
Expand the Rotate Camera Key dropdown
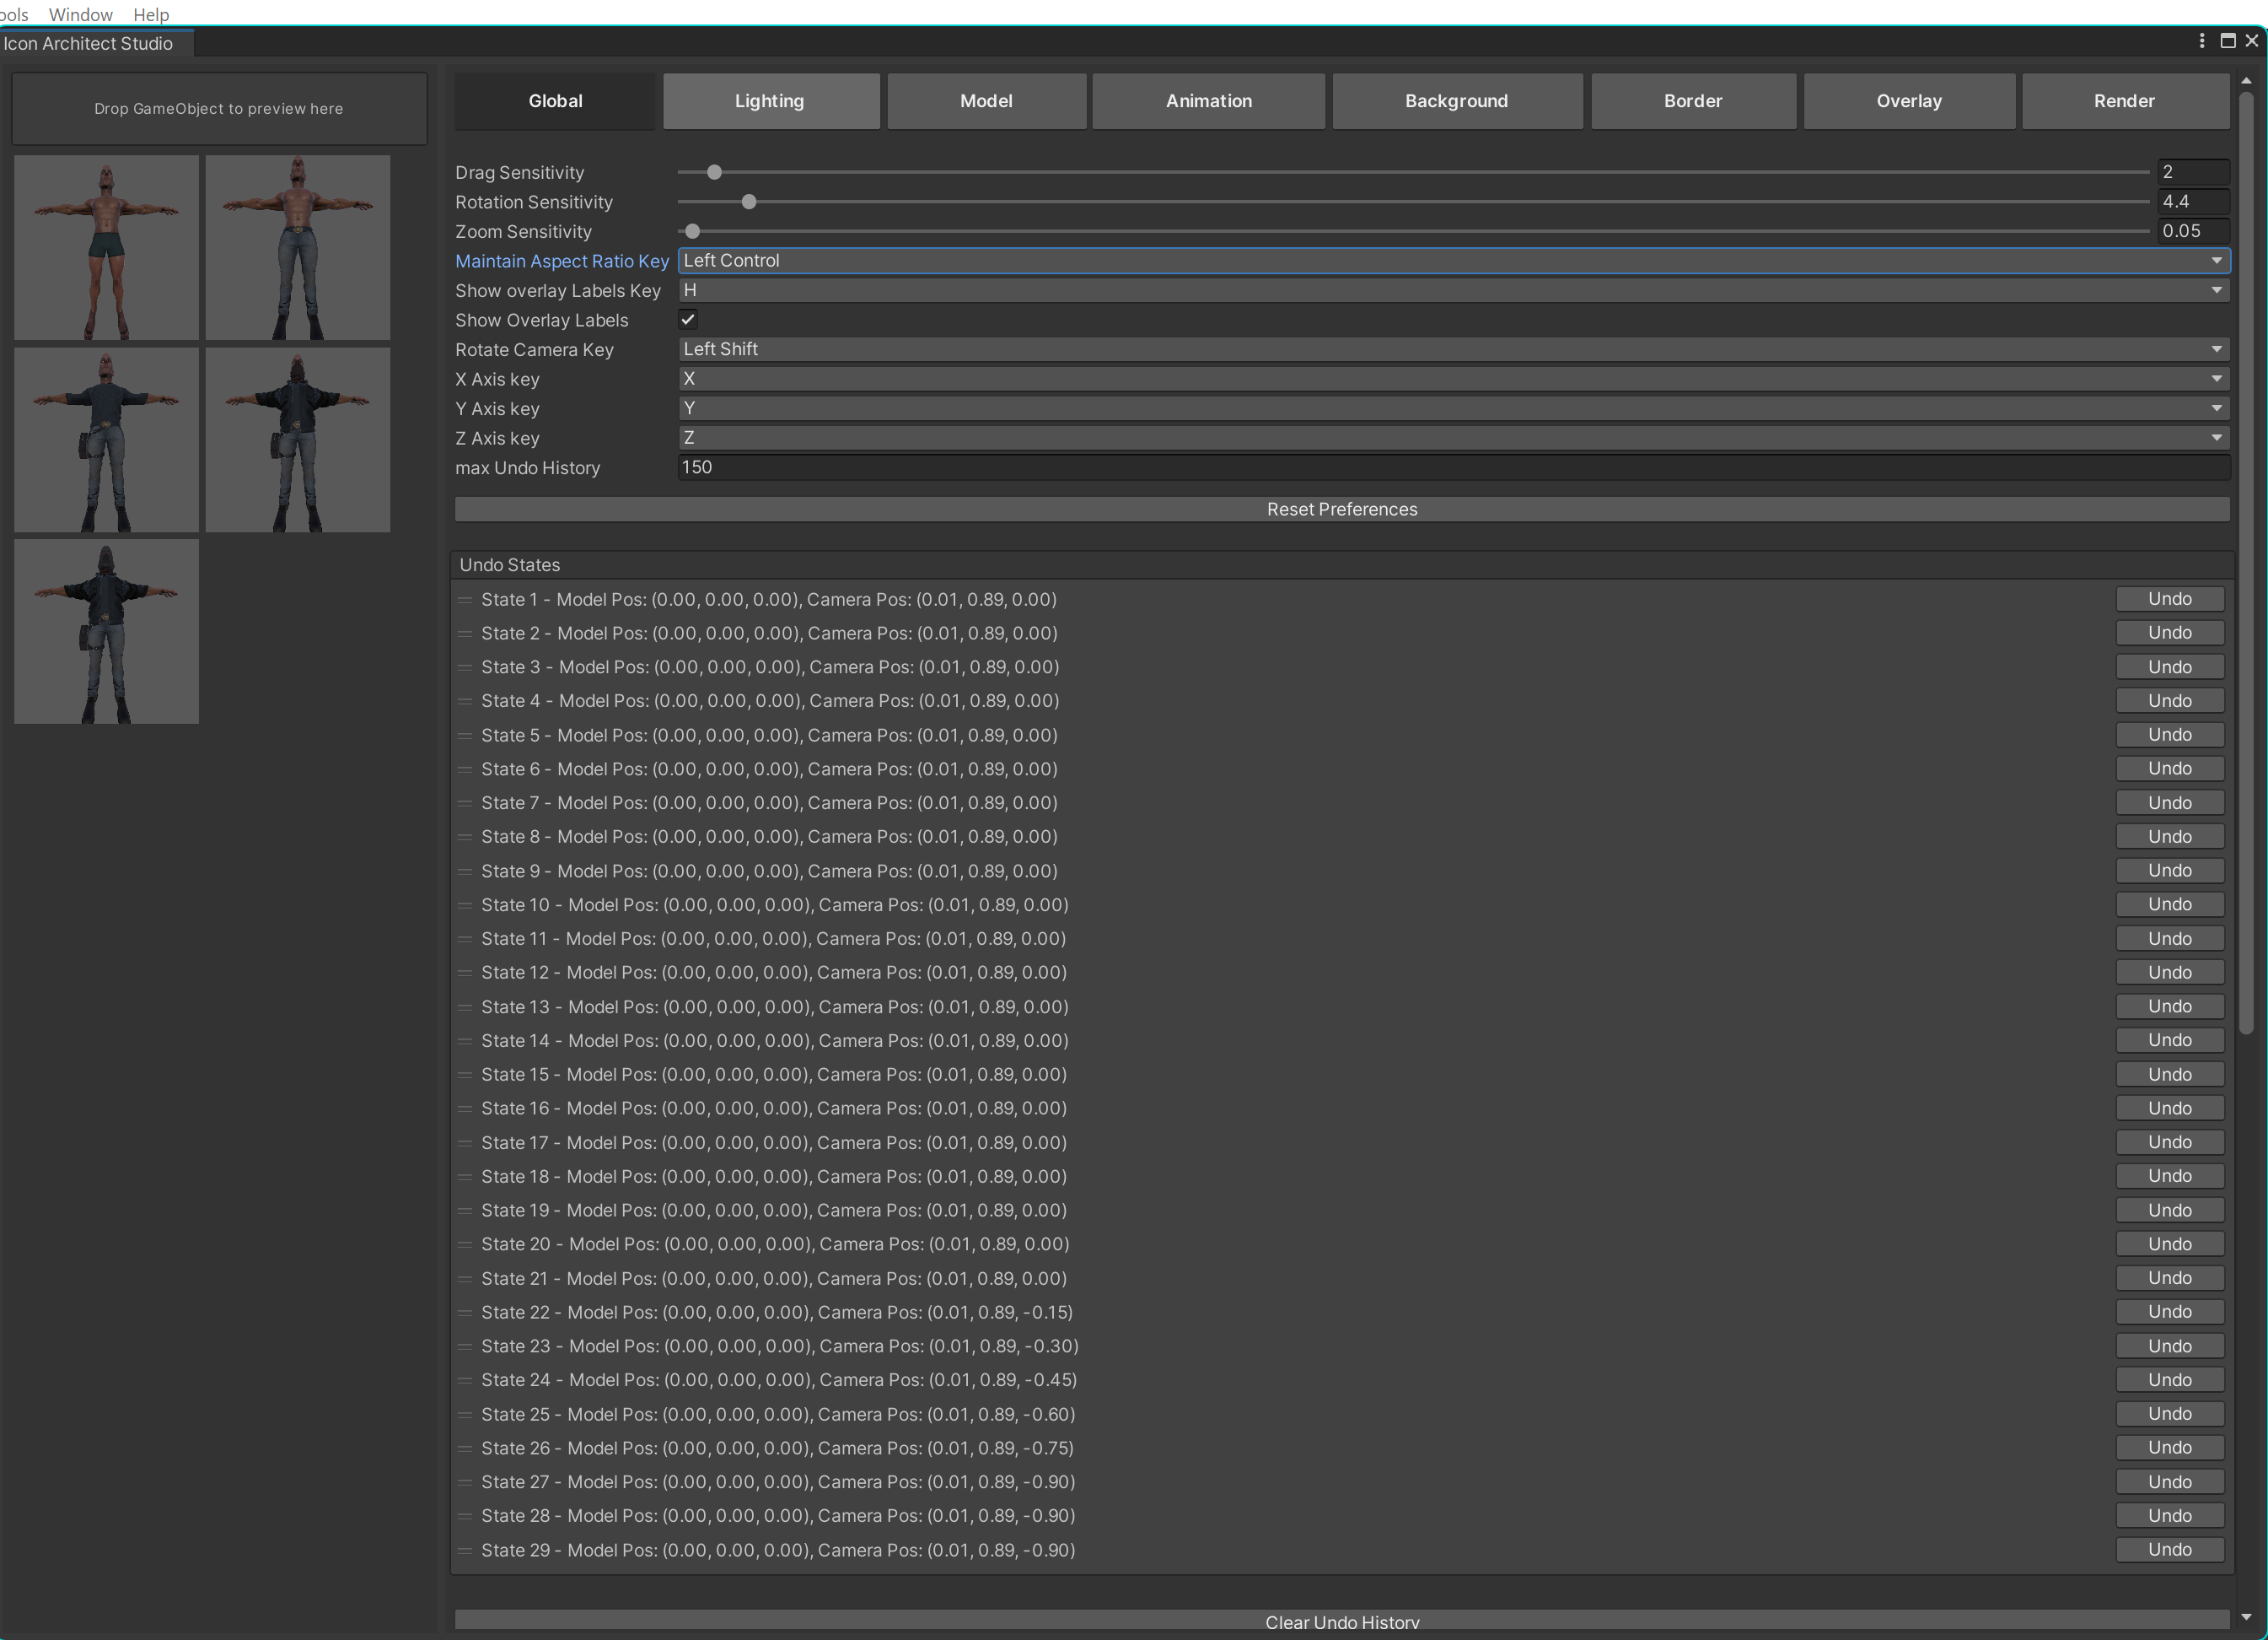pyautogui.click(x=1453, y=349)
